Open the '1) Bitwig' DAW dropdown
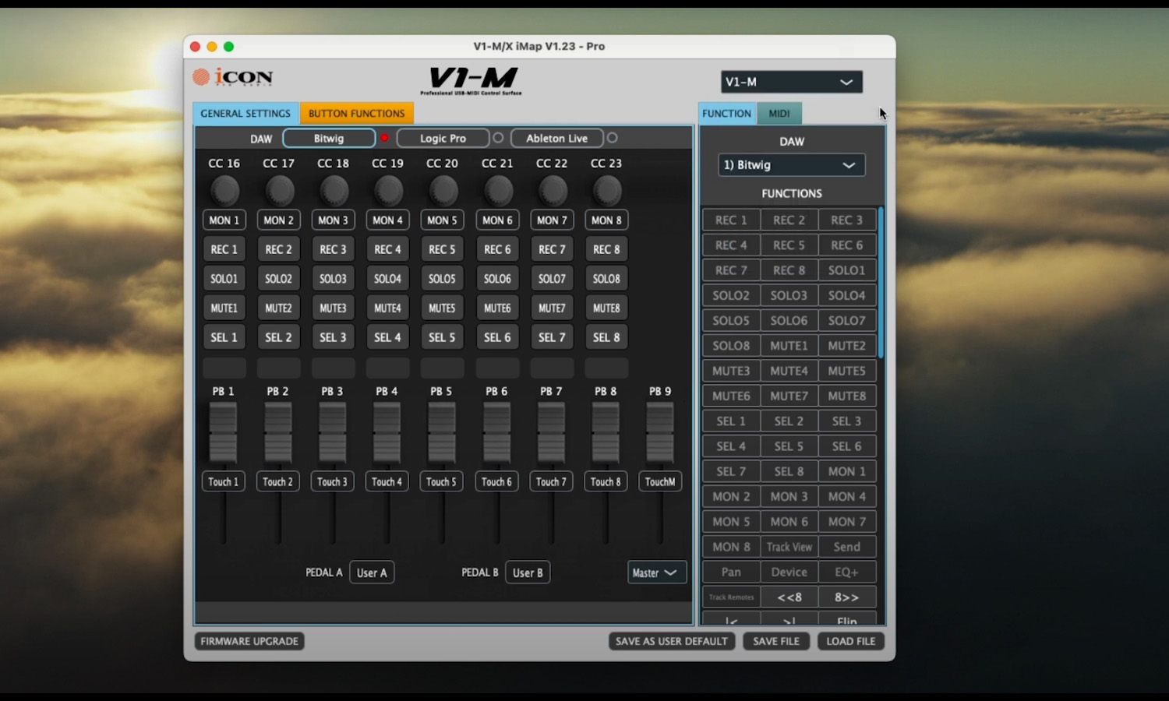Screen dimensions: 1169x701 point(791,165)
